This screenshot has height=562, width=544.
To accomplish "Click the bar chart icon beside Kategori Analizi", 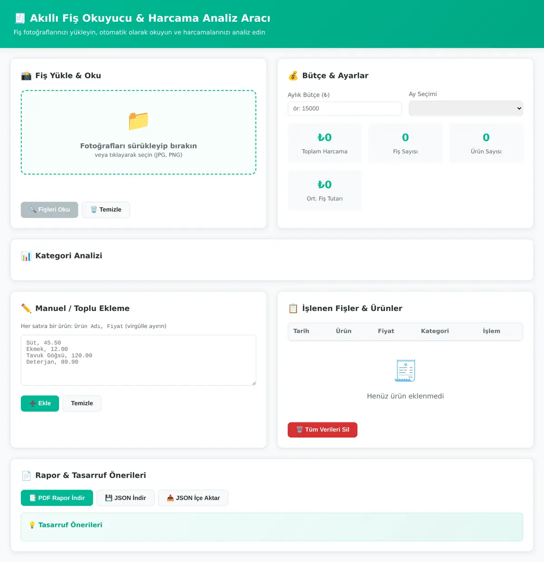I will click(26, 256).
